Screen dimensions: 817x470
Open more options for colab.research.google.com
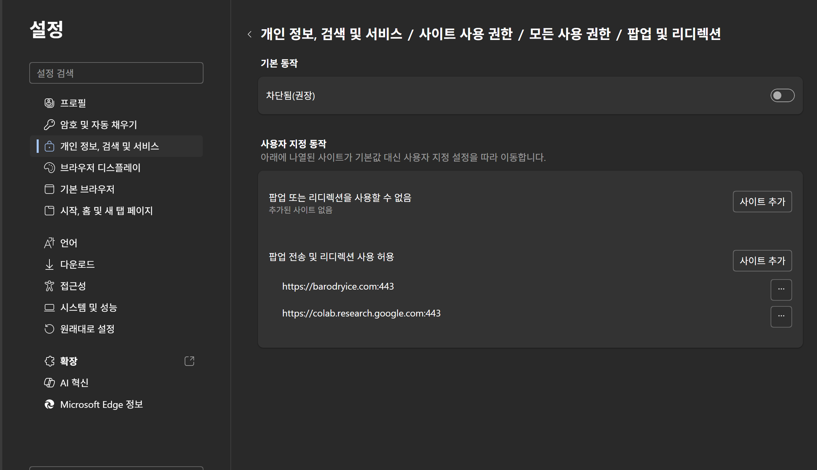(x=781, y=316)
